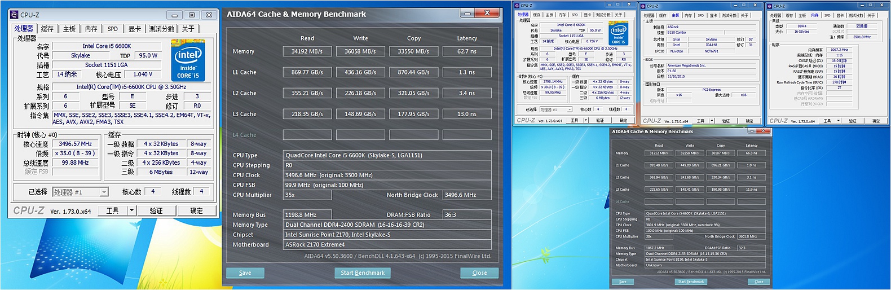
Task: Click the Close button in large AIDA64 window
Action: (x=479, y=273)
